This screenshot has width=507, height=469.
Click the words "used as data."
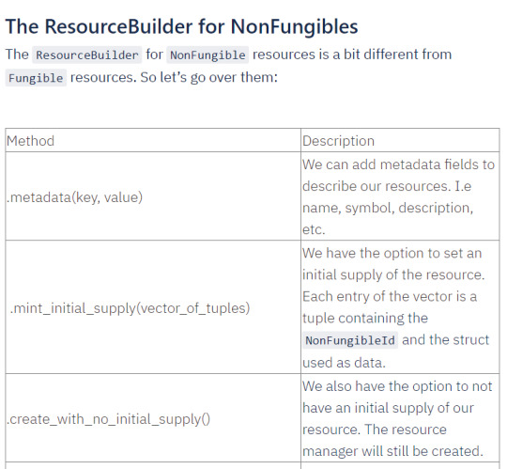pos(344,363)
